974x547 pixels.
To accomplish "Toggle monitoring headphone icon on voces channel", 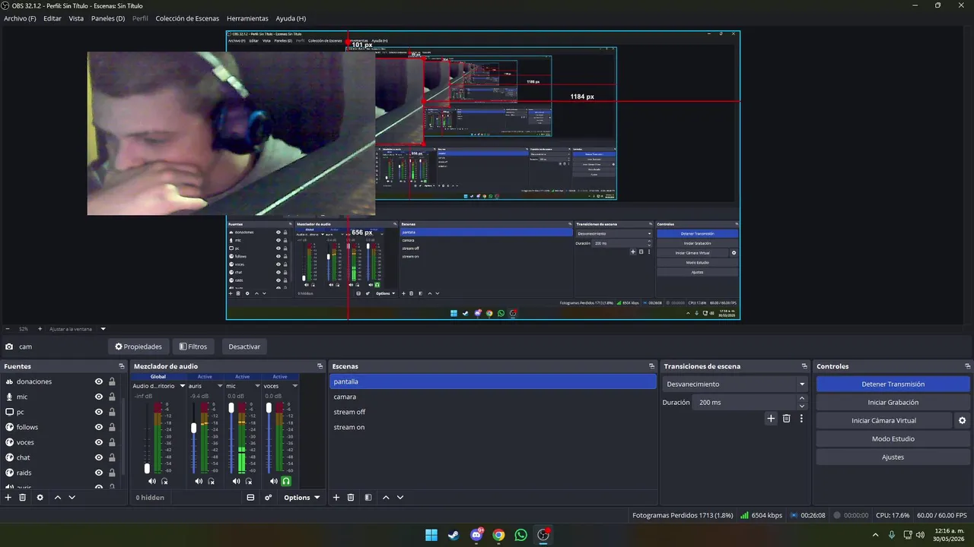I will click(286, 481).
